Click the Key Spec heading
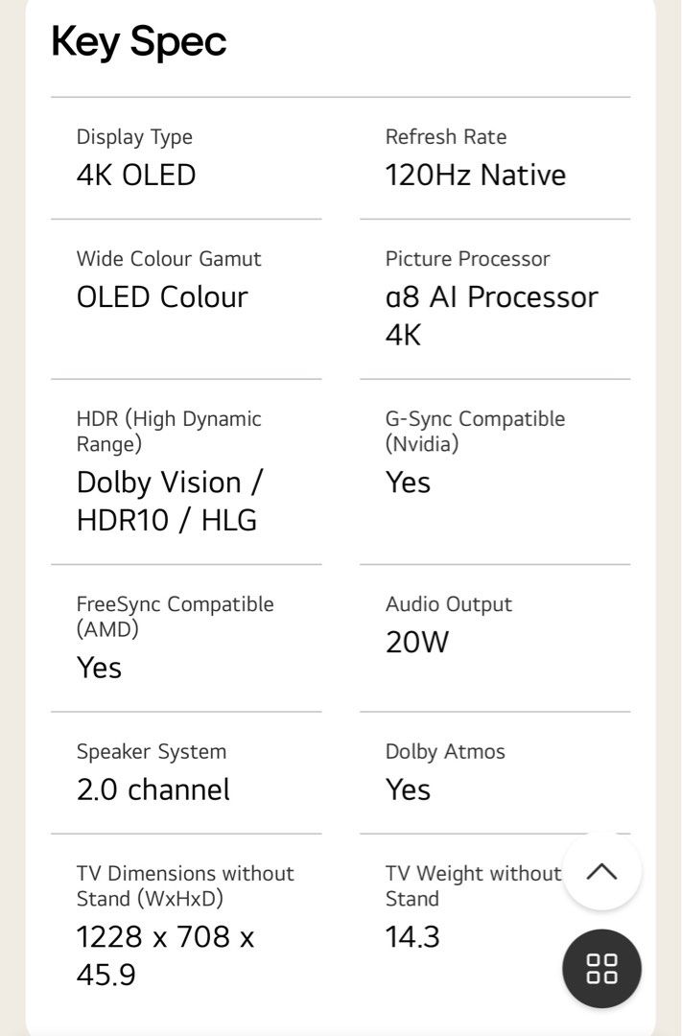This screenshot has width=682, height=1036. pos(138,41)
